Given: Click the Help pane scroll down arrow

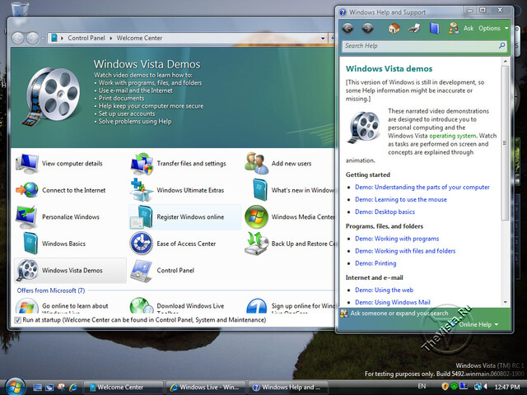Looking at the screenshot, I should 505,302.
